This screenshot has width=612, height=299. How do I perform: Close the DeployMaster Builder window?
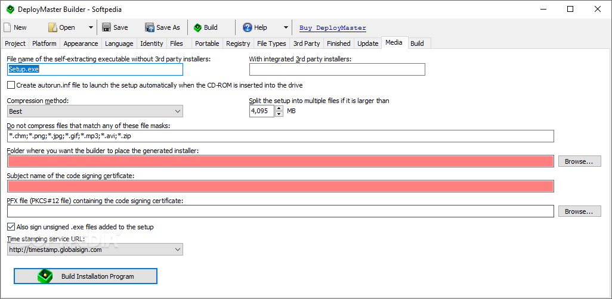point(597,10)
